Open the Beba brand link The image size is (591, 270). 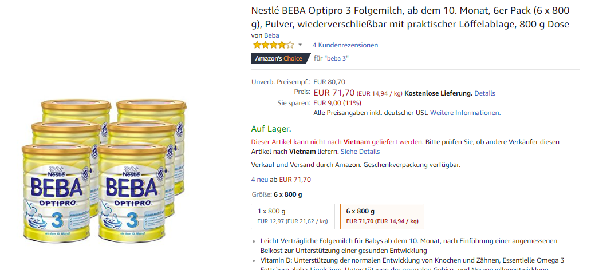point(271,35)
